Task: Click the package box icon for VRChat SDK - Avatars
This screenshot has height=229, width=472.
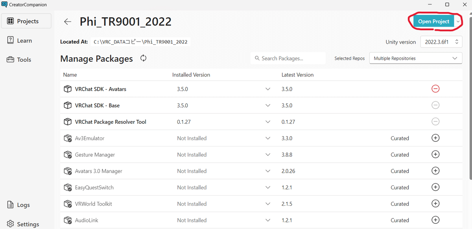Action: (x=67, y=89)
